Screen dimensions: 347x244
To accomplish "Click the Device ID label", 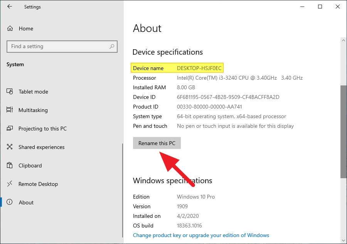I will tap(144, 97).
